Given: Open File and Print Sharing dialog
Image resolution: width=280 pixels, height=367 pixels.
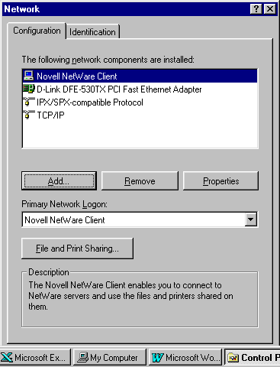Looking at the screenshot, I should click(x=77, y=248).
